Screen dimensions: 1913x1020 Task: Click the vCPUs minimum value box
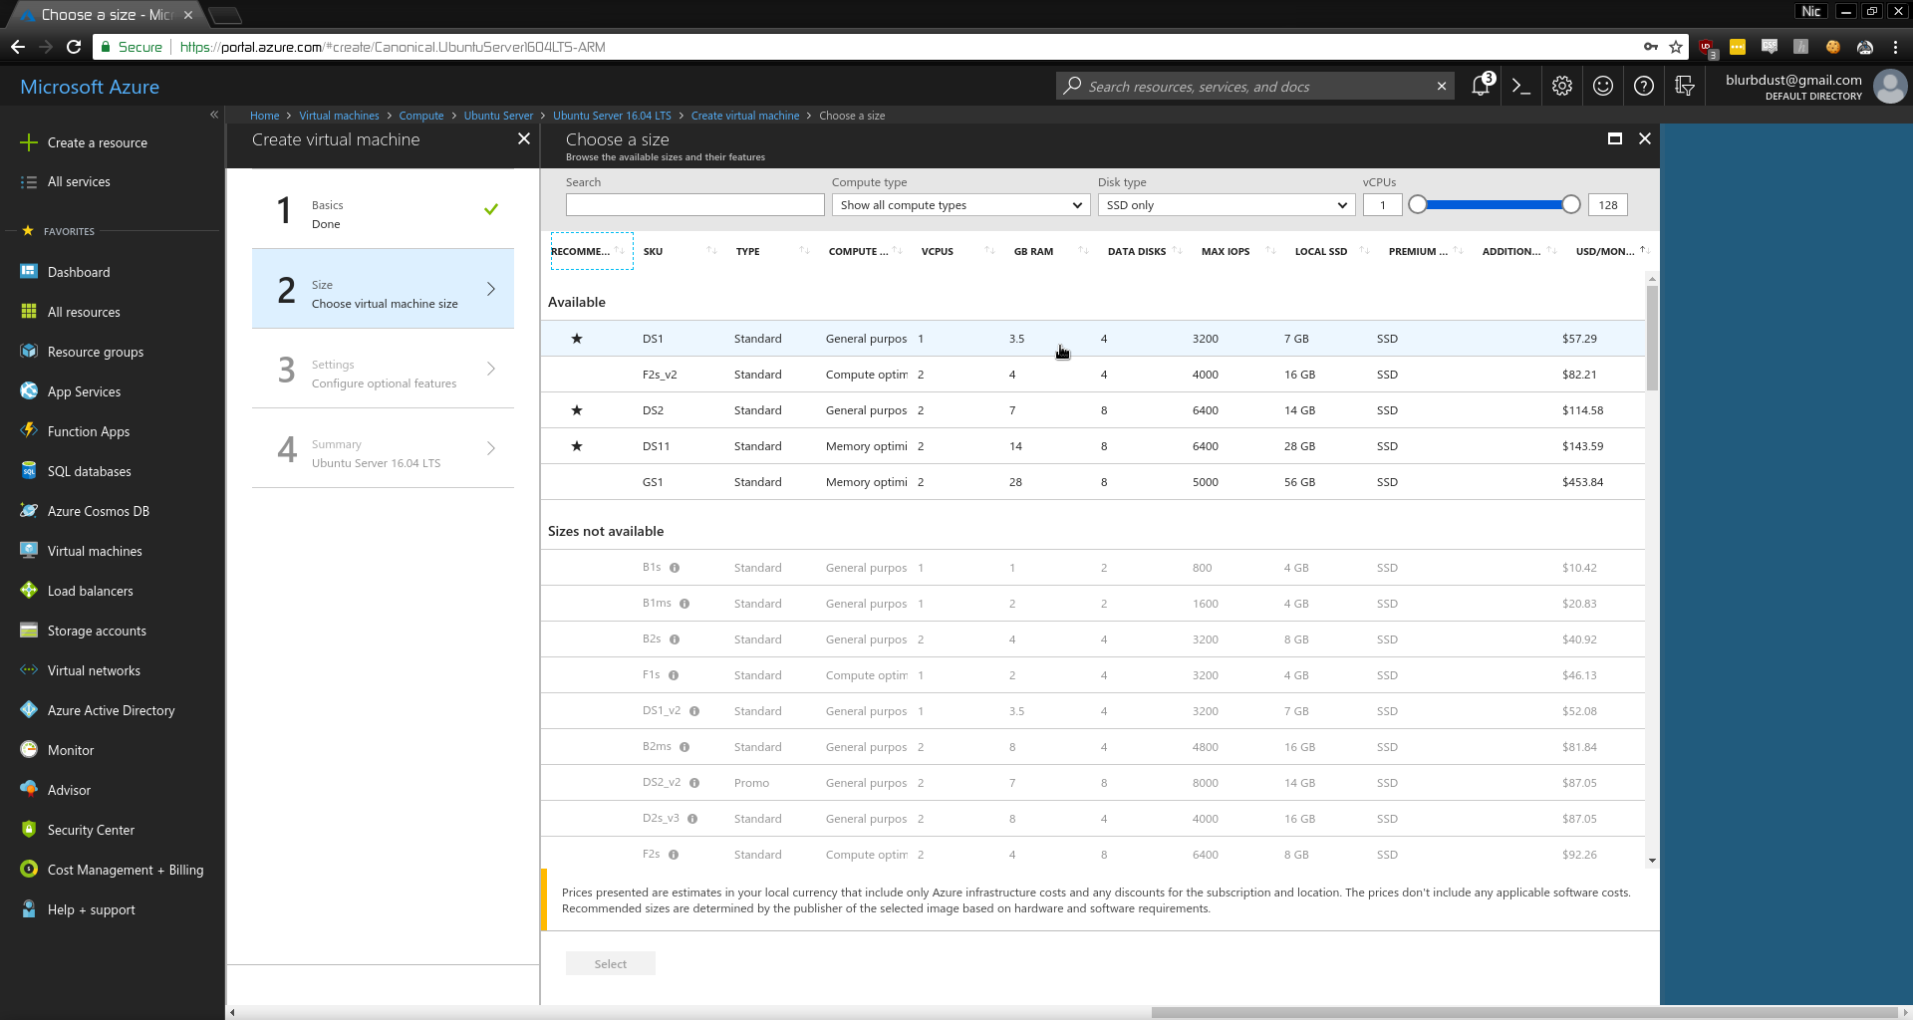pyautogui.click(x=1382, y=205)
